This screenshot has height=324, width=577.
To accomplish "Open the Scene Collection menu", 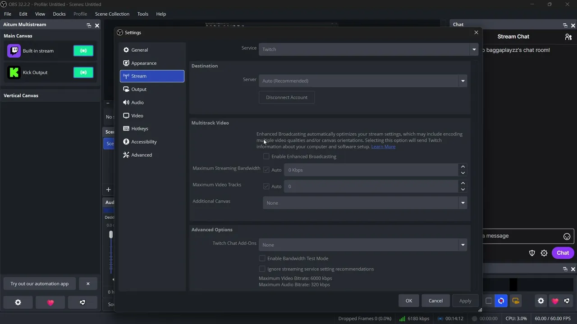I will click(x=112, y=14).
